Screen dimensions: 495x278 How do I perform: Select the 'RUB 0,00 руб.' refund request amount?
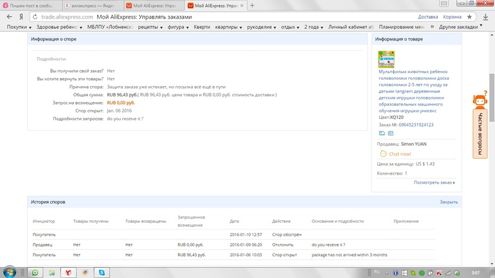tap(121, 103)
